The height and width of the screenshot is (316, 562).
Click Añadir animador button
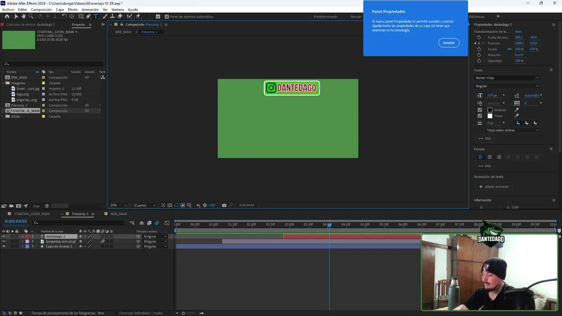coord(494,187)
